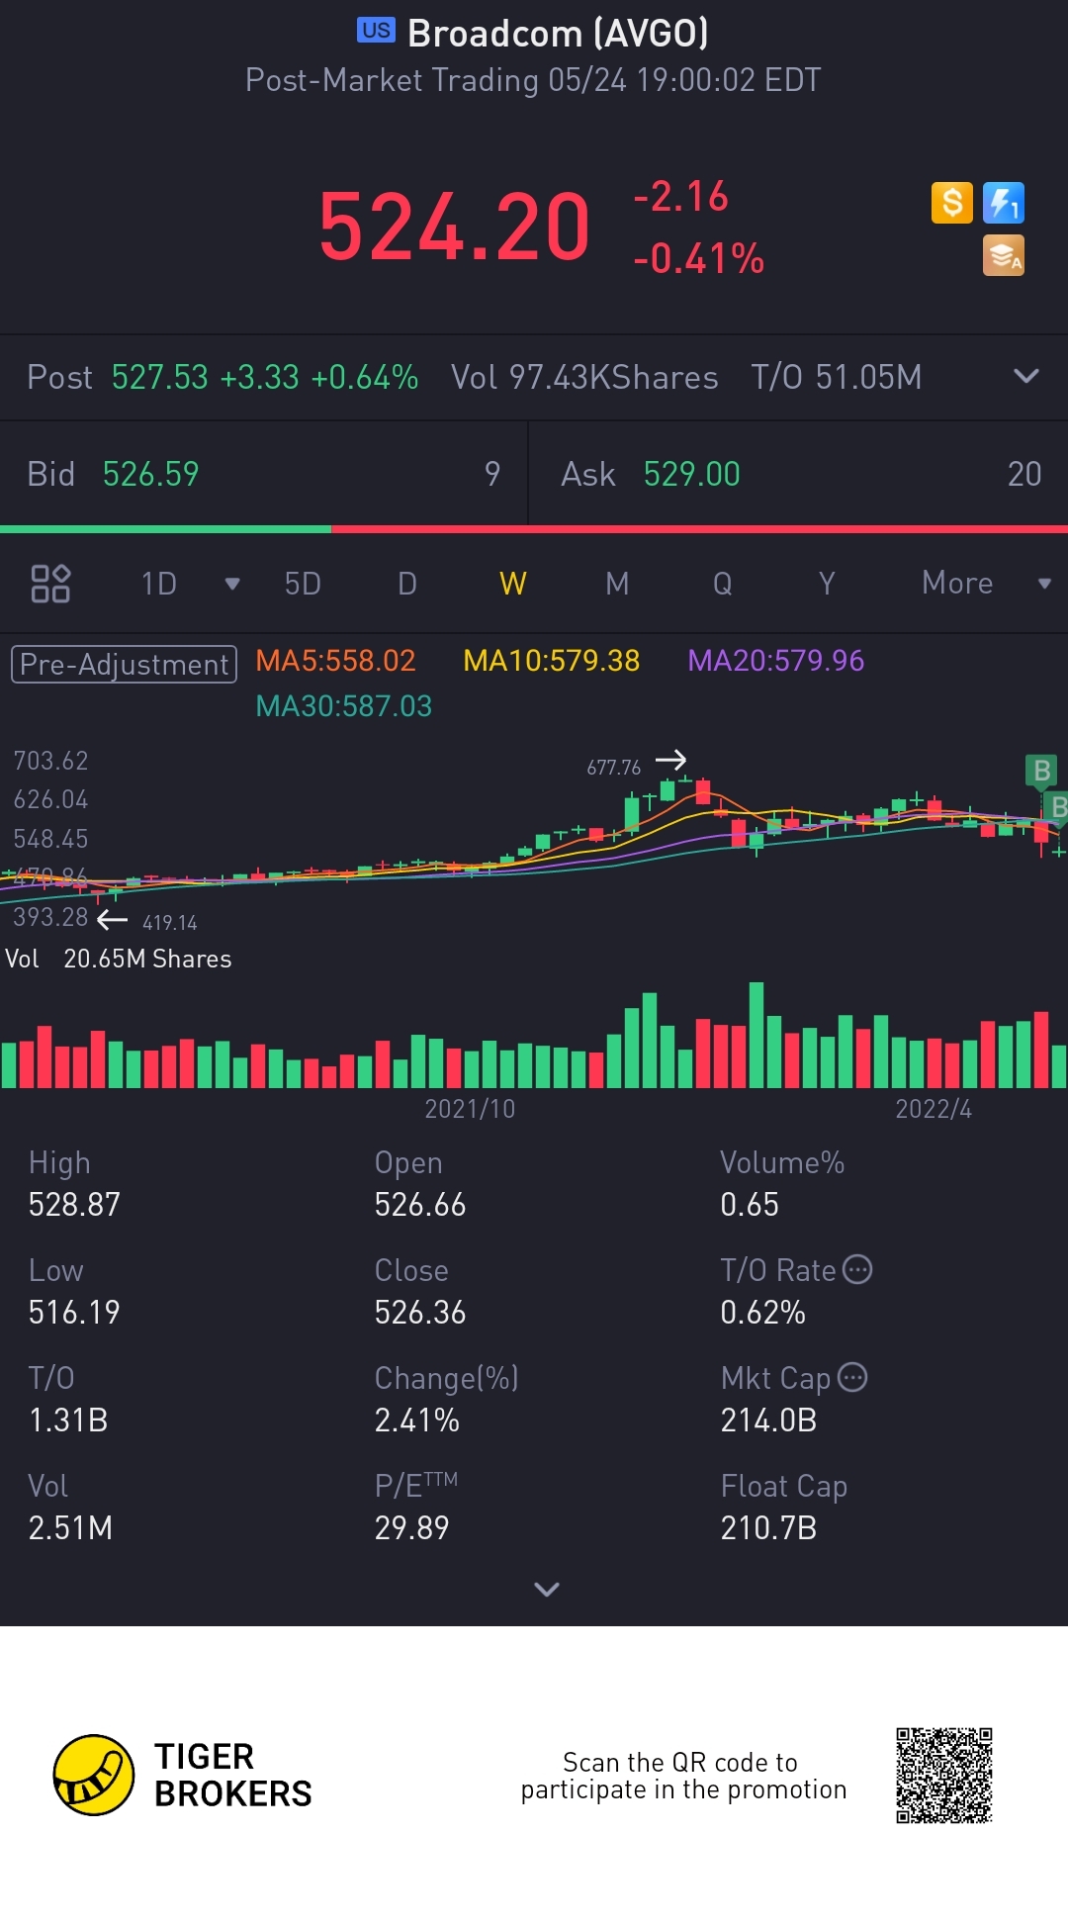The height and width of the screenshot is (1925, 1068).
Task: Tap the Change(%) value 2.41%
Action: click(416, 1421)
